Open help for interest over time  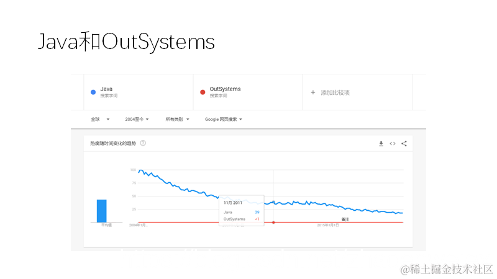(143, 143)
